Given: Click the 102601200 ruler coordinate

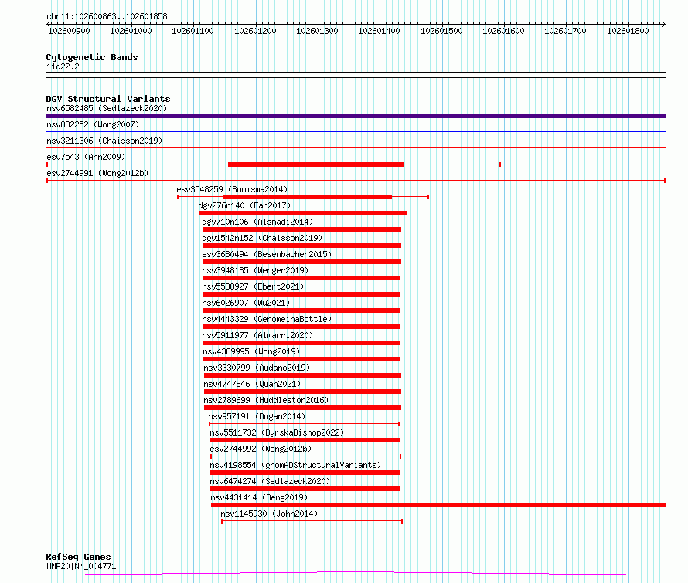Looking at the screenshot, I should click(255, 31).
